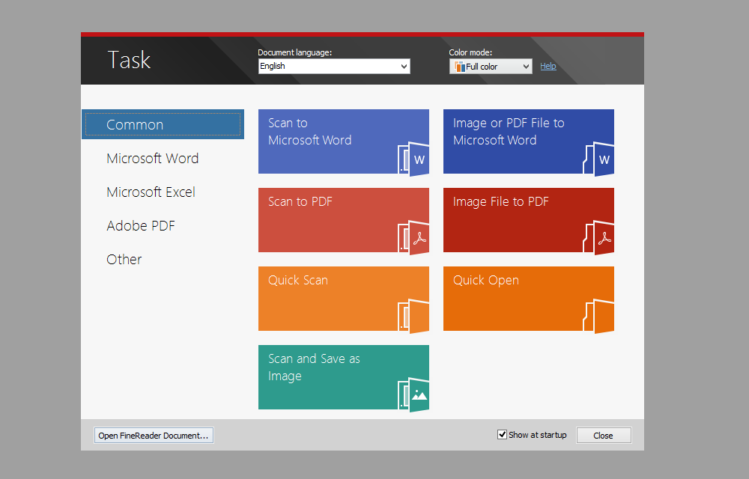
Task: Click the picture icon on Scan and Save as Image tile
Action: pos(413,395)
